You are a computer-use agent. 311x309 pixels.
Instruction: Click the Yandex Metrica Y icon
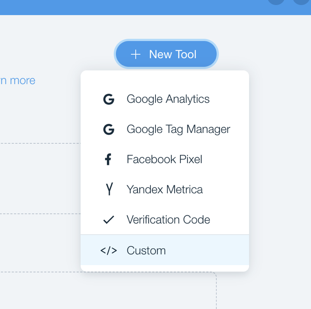tap(108, 189)
